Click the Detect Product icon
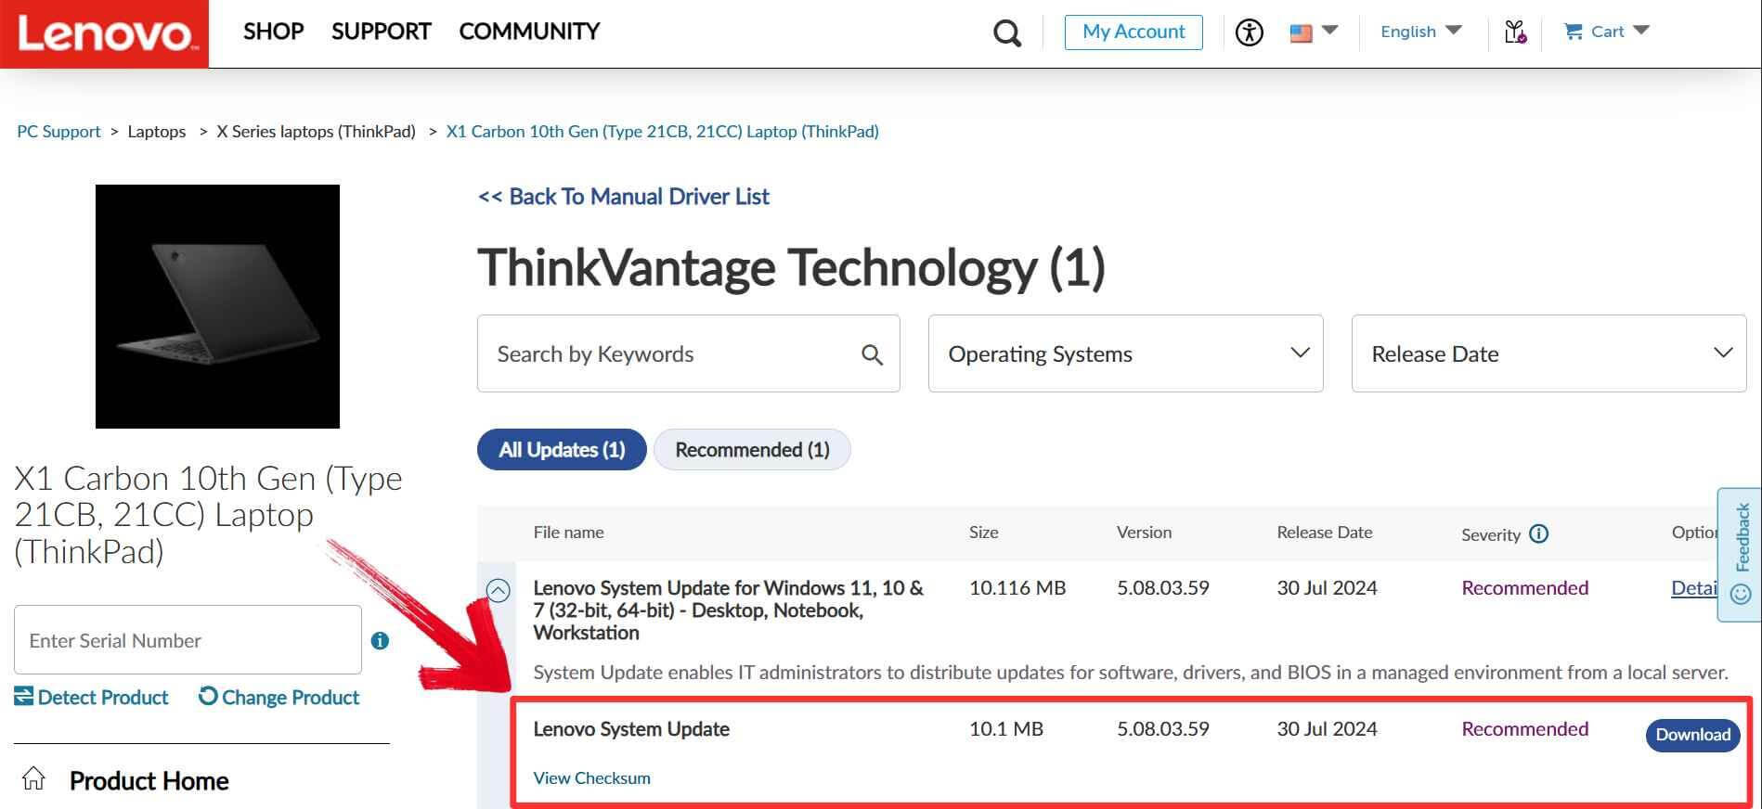 (x=23, y=696)
